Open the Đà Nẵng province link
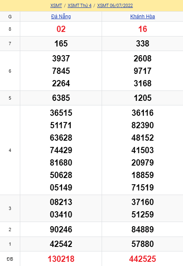The height and width of the screenshot is (266, 183). (x=61, y=17)
